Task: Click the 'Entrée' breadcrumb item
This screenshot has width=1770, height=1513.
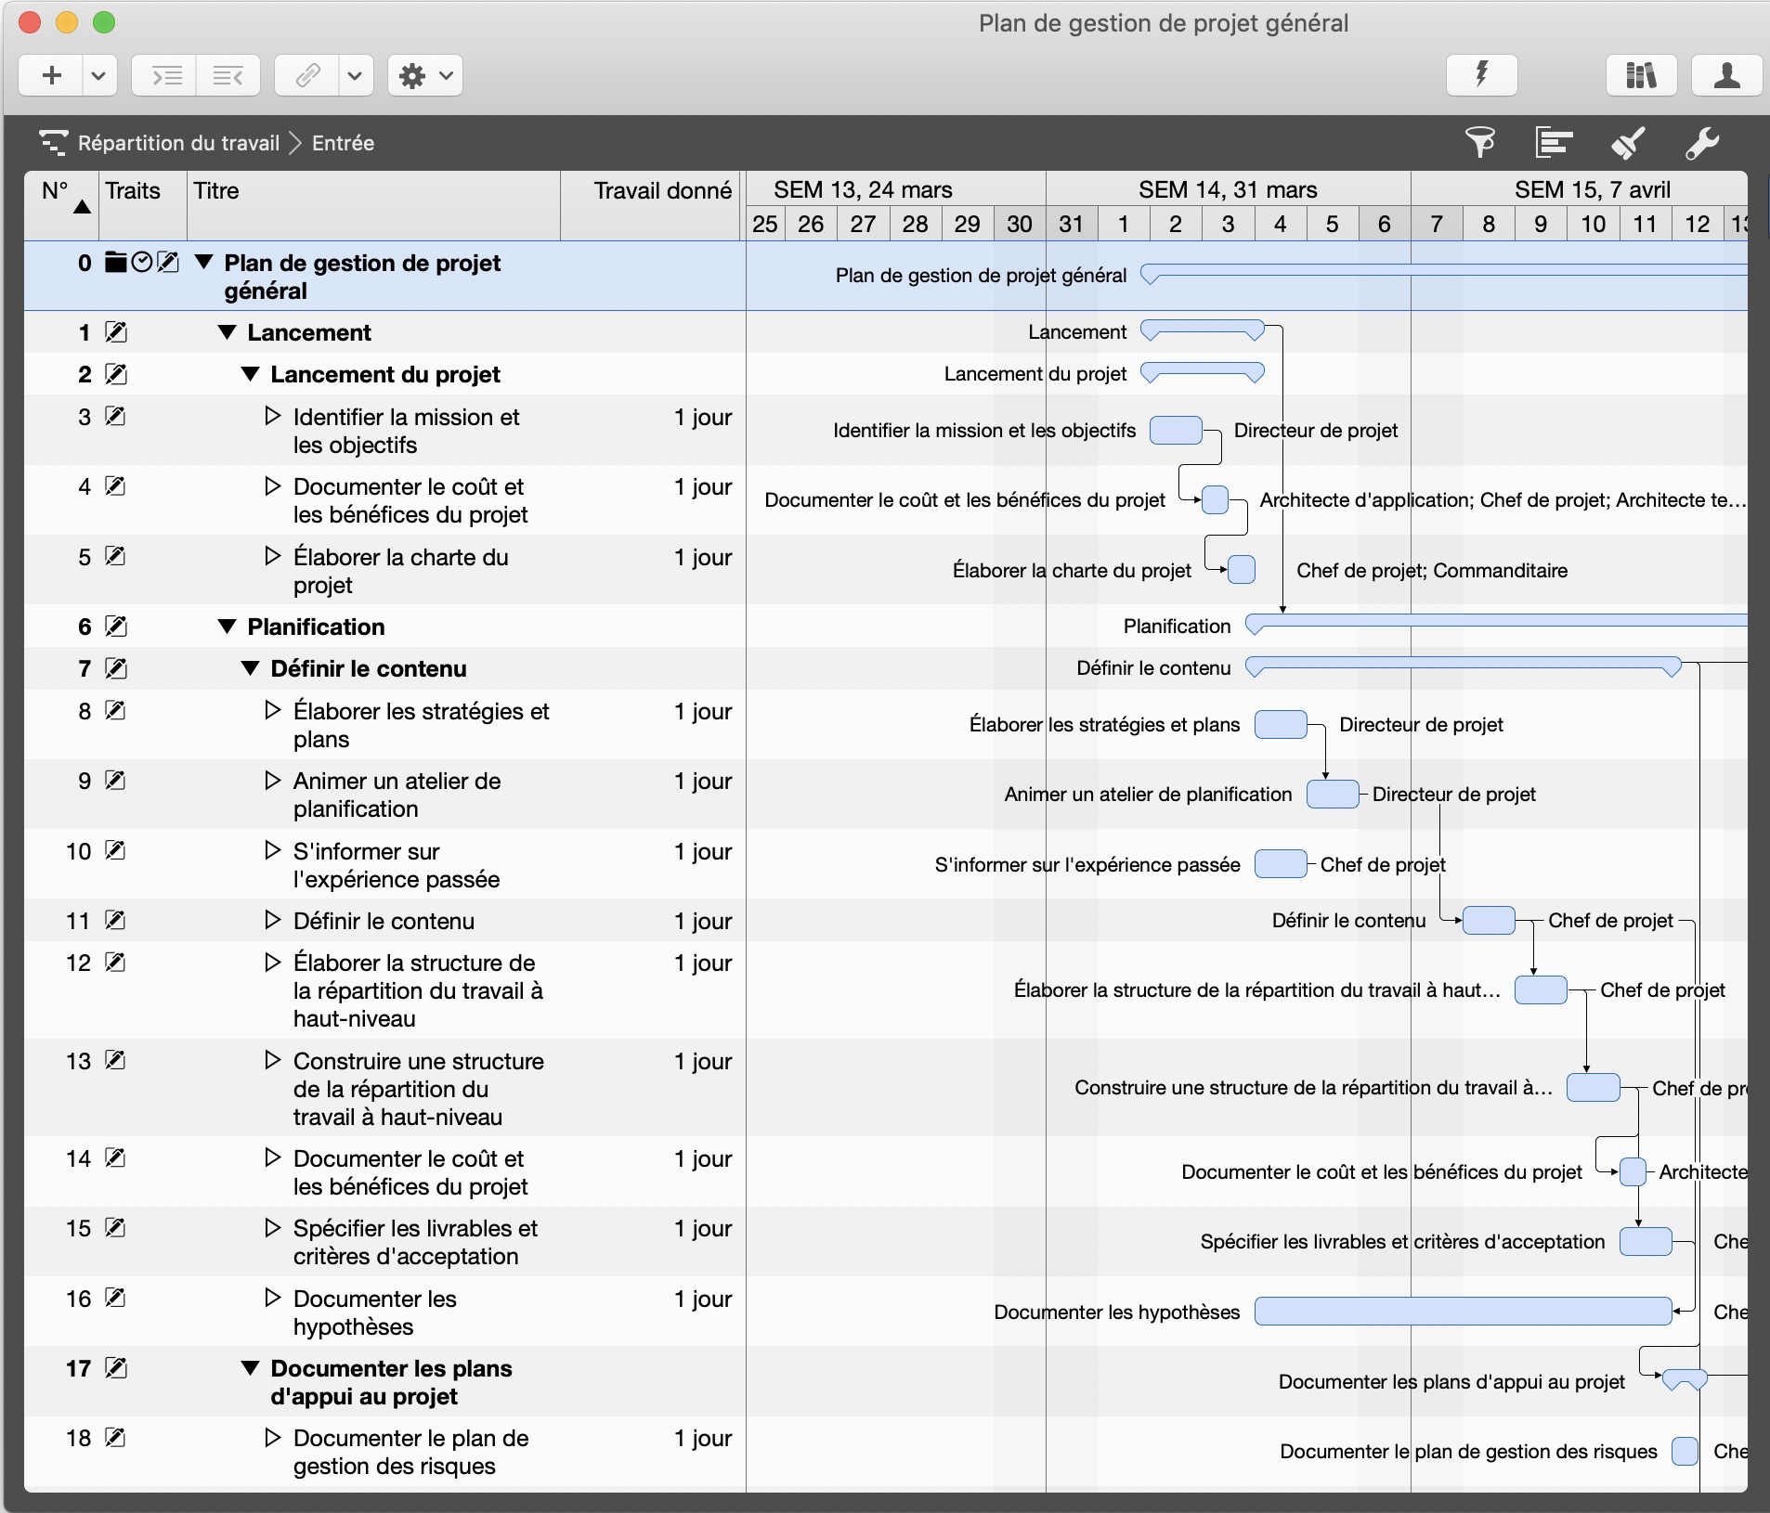Action: pos(342,143)
